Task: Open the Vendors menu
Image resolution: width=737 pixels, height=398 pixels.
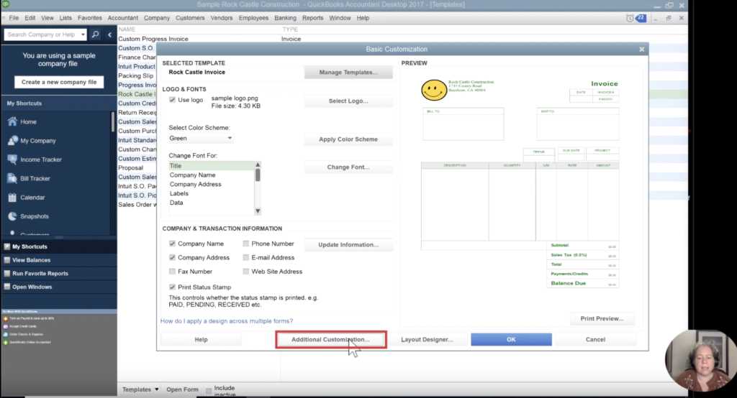Action: point(222,18)
